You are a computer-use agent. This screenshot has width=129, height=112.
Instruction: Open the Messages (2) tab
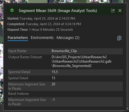tap(68, 38)
